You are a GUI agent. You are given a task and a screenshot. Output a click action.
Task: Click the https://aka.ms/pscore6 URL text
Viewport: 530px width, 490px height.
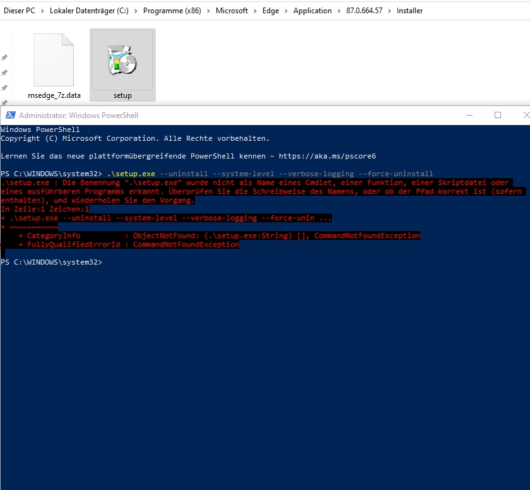click(x=327, y=156)
